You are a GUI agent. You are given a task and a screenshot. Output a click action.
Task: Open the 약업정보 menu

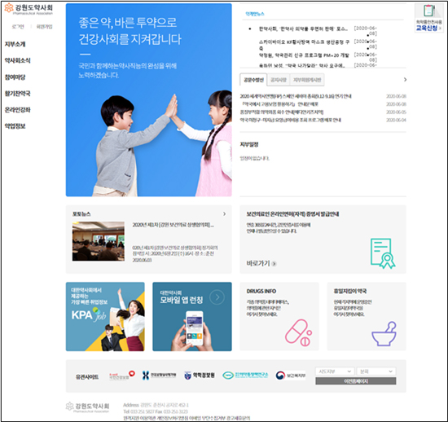[x=15, y=126]
